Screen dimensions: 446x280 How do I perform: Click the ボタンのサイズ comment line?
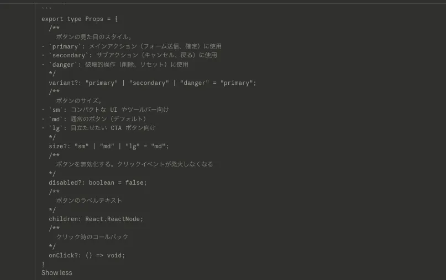pos(79,101)
